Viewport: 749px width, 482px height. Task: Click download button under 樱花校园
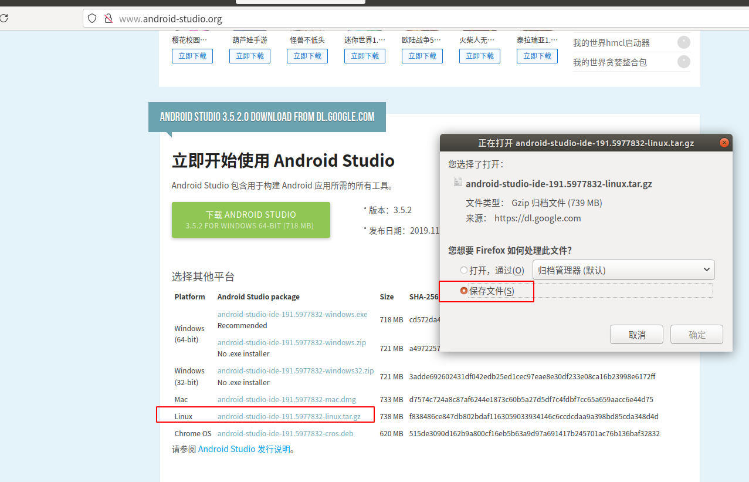(192, 56)
